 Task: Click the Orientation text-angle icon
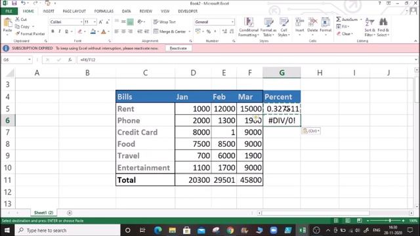pos(140,22)
